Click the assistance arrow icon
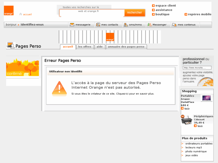The width and height of the screenshot is (218, 163). tap(153, 10)
